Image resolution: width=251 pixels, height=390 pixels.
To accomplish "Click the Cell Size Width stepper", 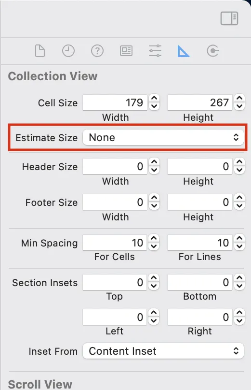I will tap(154, 102).
